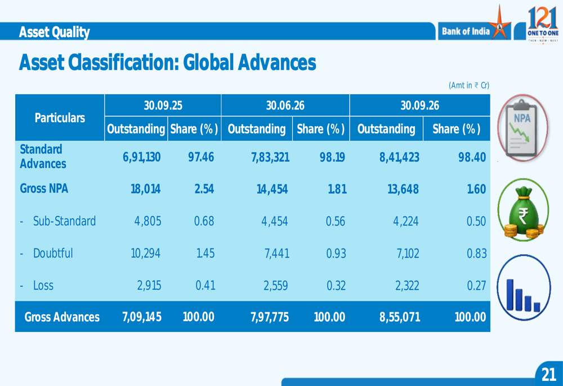Click Sub-Standard value 4,454

(275, 221)
